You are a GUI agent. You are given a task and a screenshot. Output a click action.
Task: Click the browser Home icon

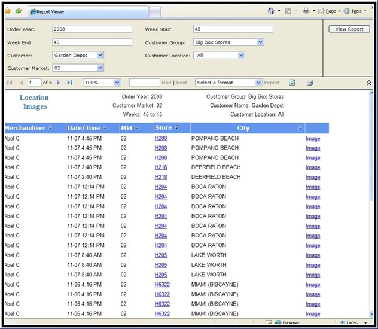coord(271,11)
